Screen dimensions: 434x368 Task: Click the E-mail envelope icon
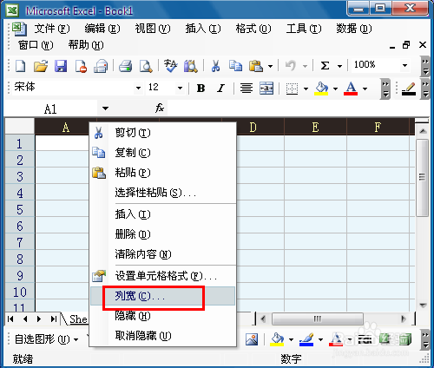coord(101,66)
